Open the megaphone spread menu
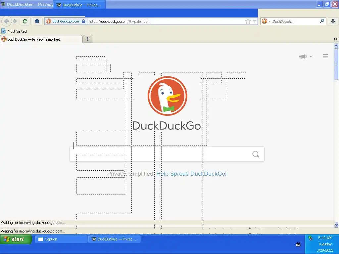339x254 pixels. point(306,56)
